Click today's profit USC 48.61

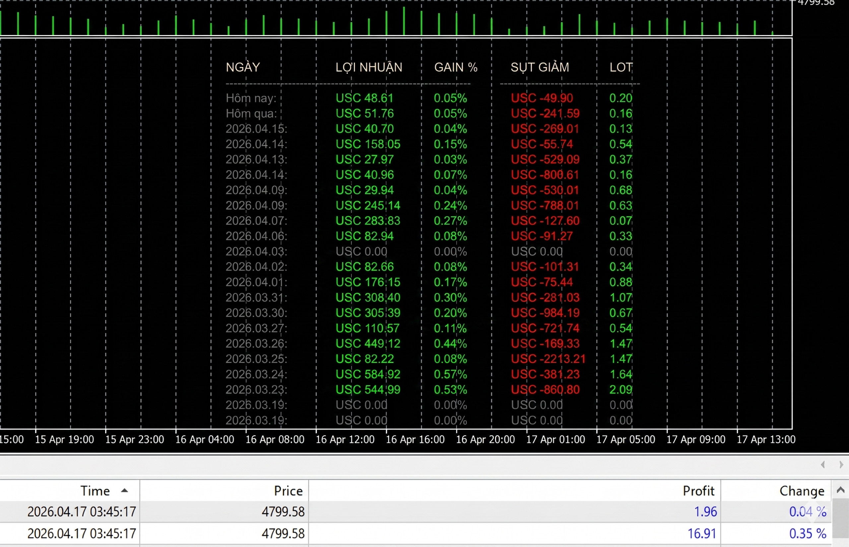pos(365,98)
